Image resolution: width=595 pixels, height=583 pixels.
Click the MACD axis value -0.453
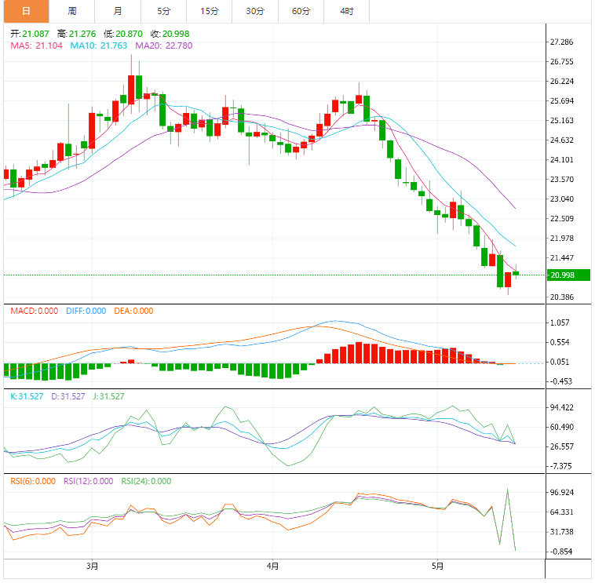point(560,381)
